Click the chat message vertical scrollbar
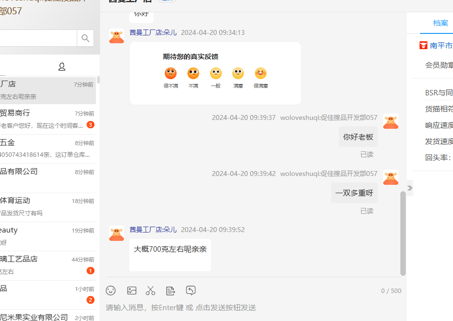Screen dimensions: 453x321 403,233
